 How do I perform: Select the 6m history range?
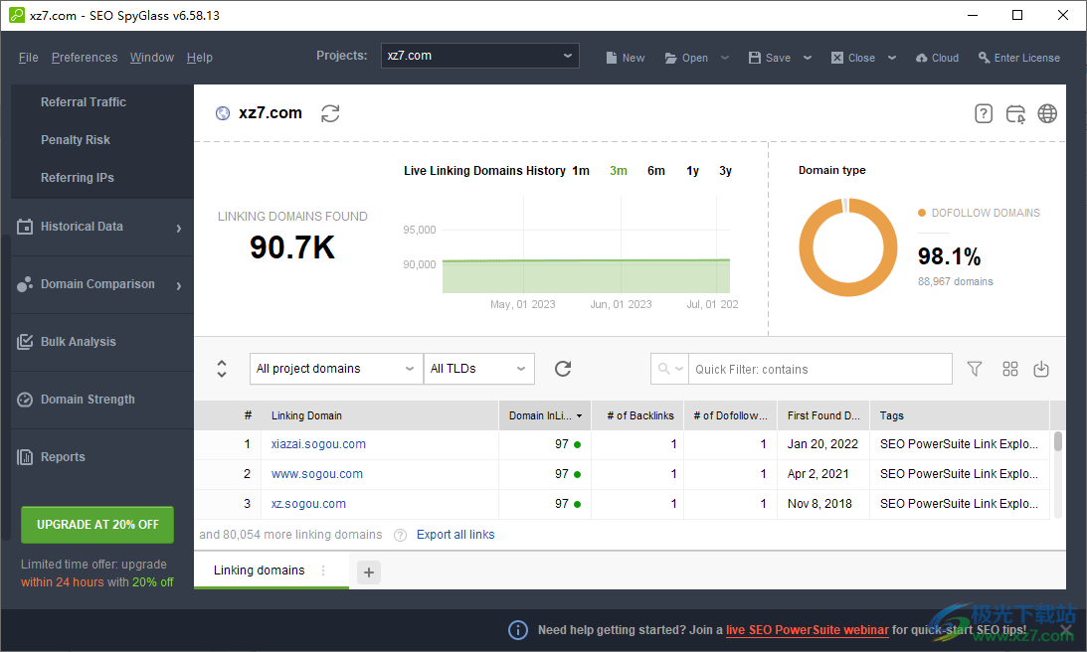(655, 170)
